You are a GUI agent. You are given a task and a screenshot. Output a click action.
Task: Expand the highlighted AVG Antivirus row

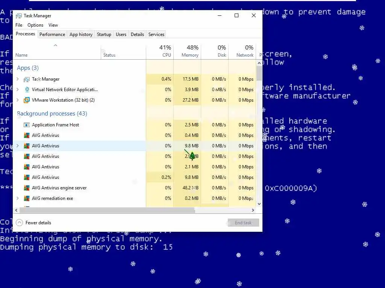coord(18,146)
